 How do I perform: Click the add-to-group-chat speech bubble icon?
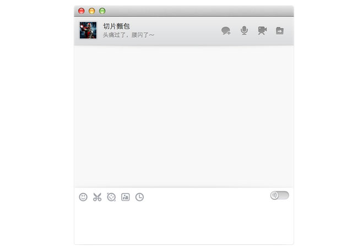click(226, 31)
